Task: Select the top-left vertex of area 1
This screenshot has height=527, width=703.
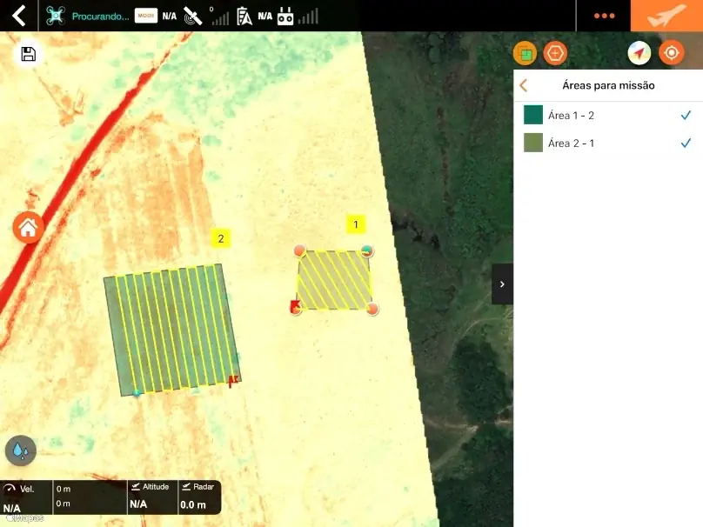Action: coord(299,250)
